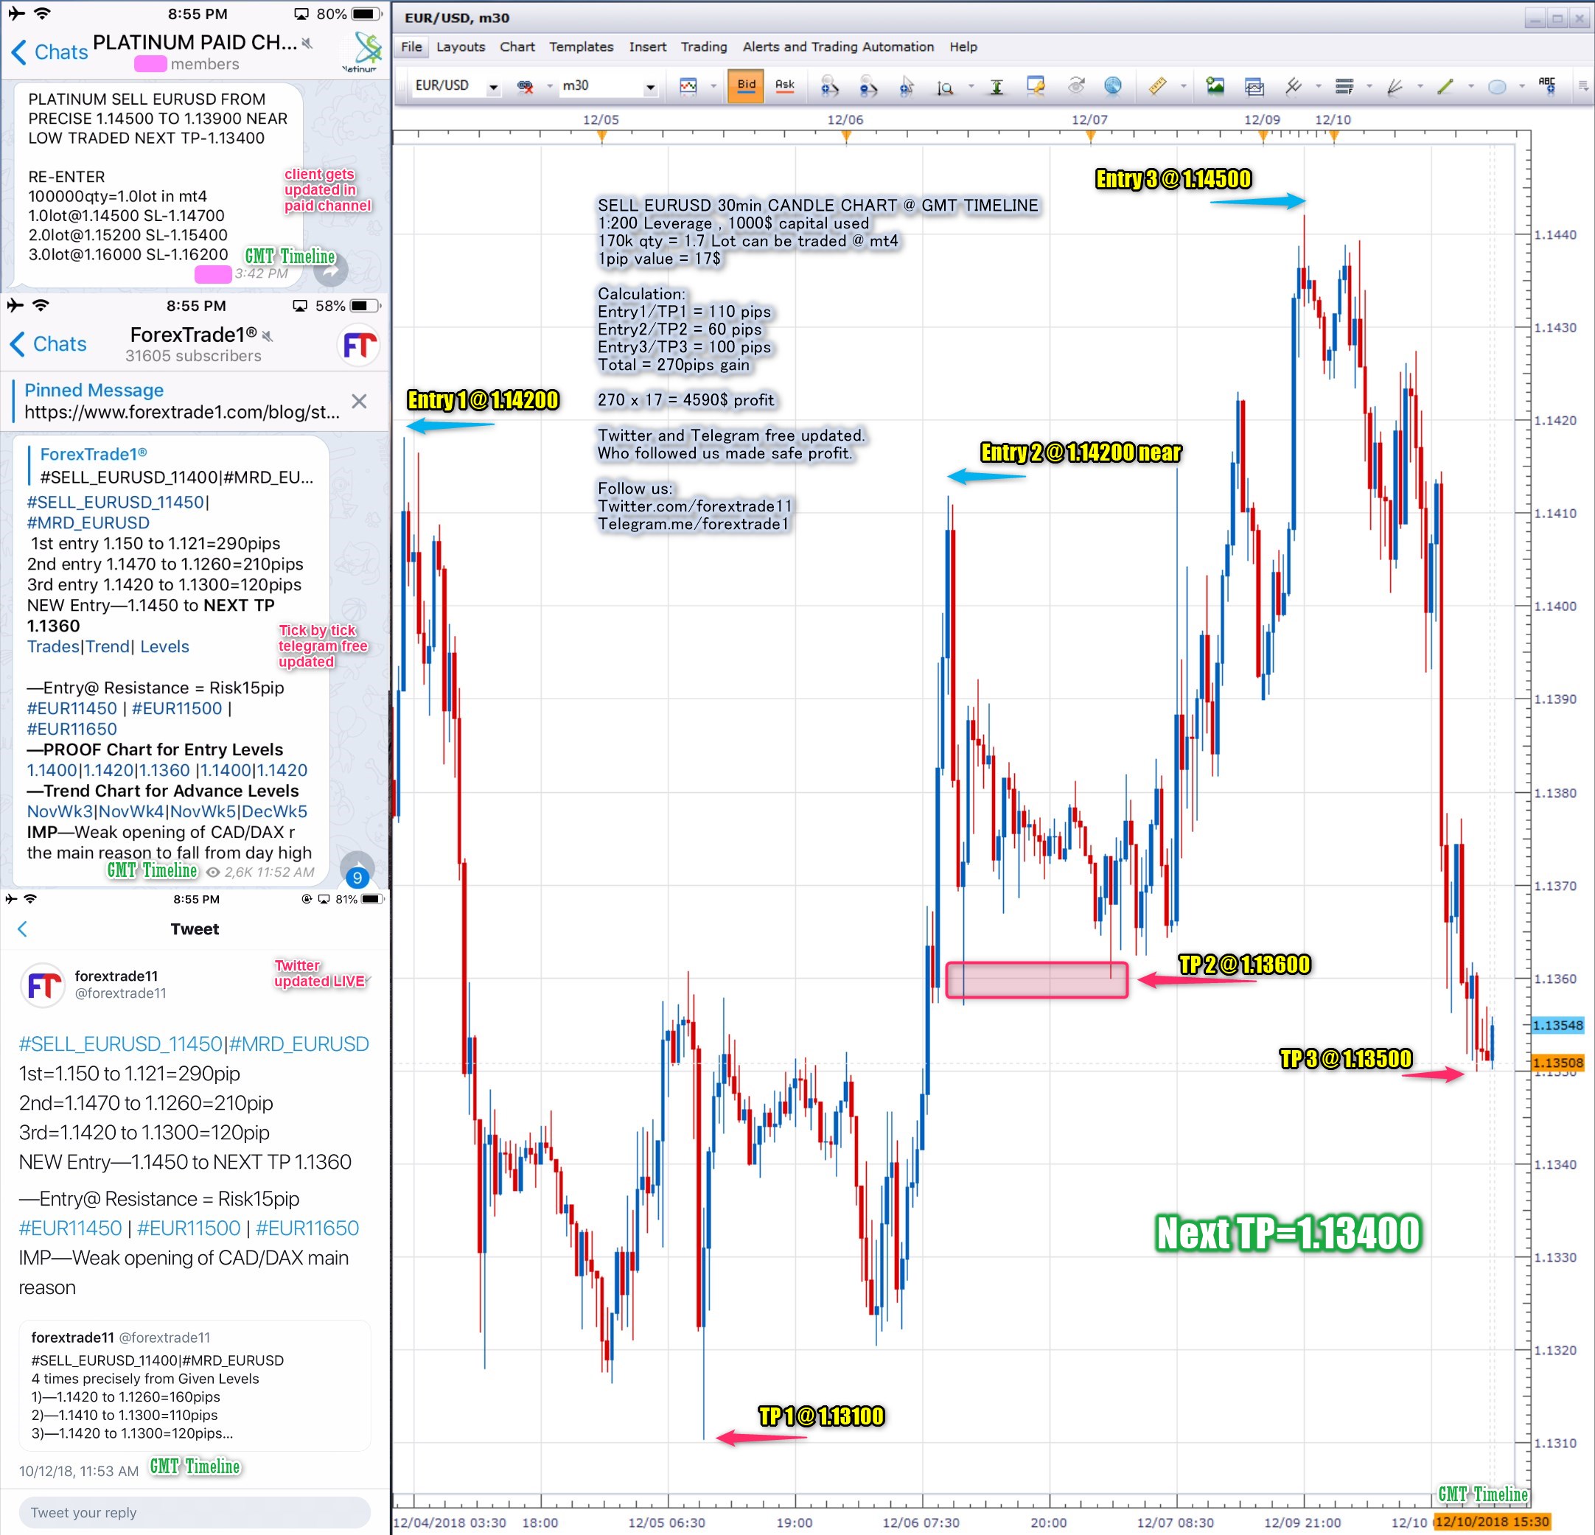Viewport: 1595px width, 1535px height.
Task: Select the crosshair cursor zoom tool
Action: (907, 86)
